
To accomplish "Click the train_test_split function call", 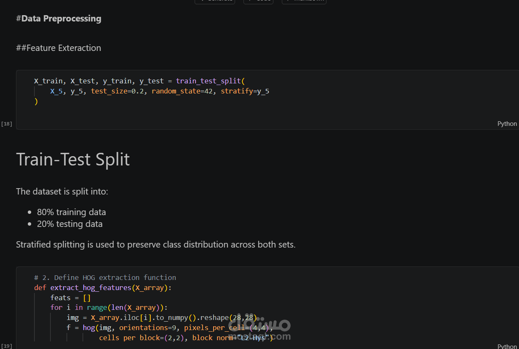I will click(x=209, y=81).
